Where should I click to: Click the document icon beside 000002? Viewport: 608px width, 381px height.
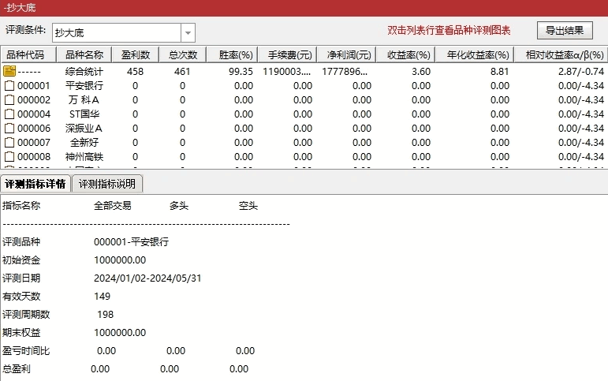(x=9, y=99)
